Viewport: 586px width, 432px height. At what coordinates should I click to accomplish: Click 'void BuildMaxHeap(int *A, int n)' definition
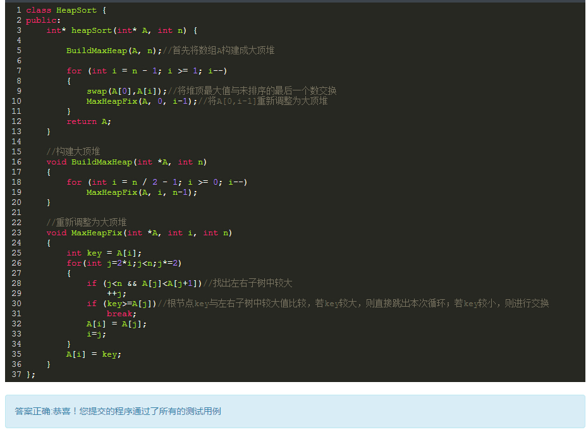(x=126, y=162)
